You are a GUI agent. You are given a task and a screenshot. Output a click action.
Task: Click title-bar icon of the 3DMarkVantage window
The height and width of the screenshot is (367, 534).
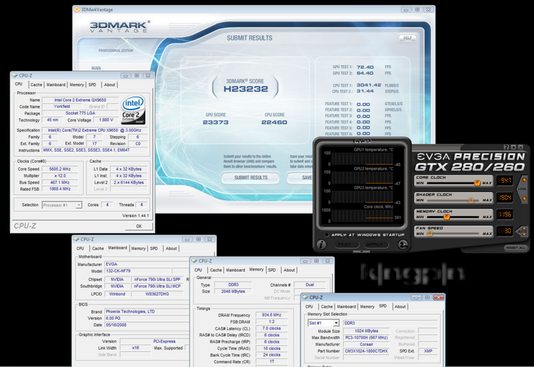coord(77,9)
